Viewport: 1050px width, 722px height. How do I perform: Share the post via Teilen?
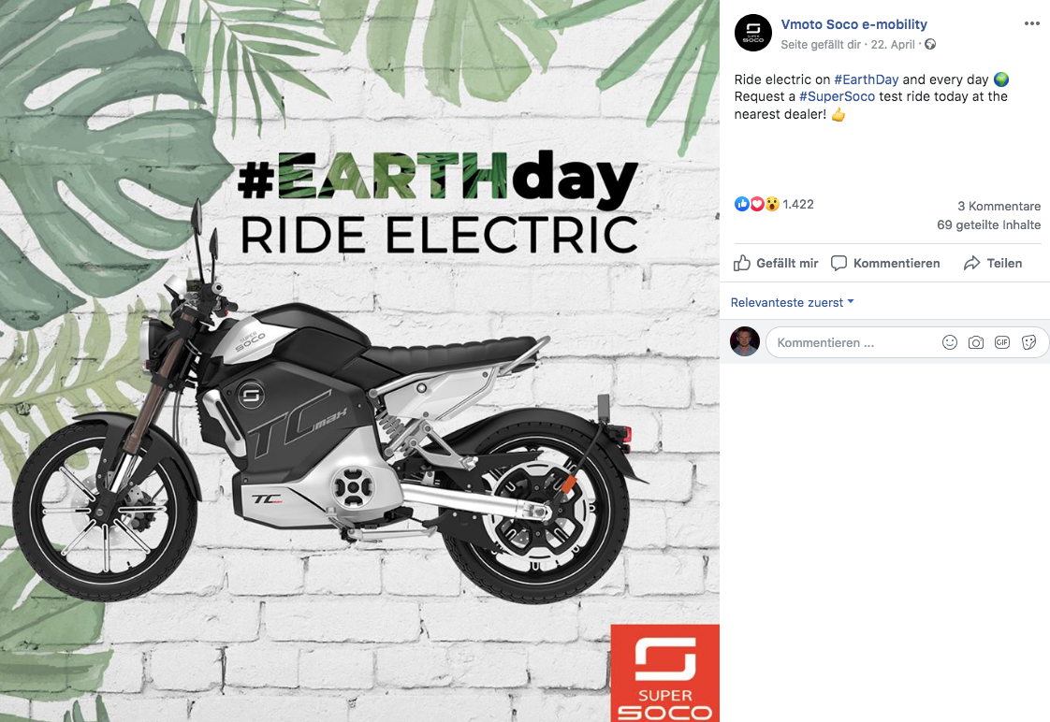pyautogui.click(x=993, y=263)
